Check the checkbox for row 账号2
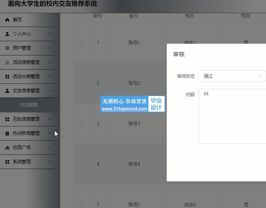 [x=81, y=83]
